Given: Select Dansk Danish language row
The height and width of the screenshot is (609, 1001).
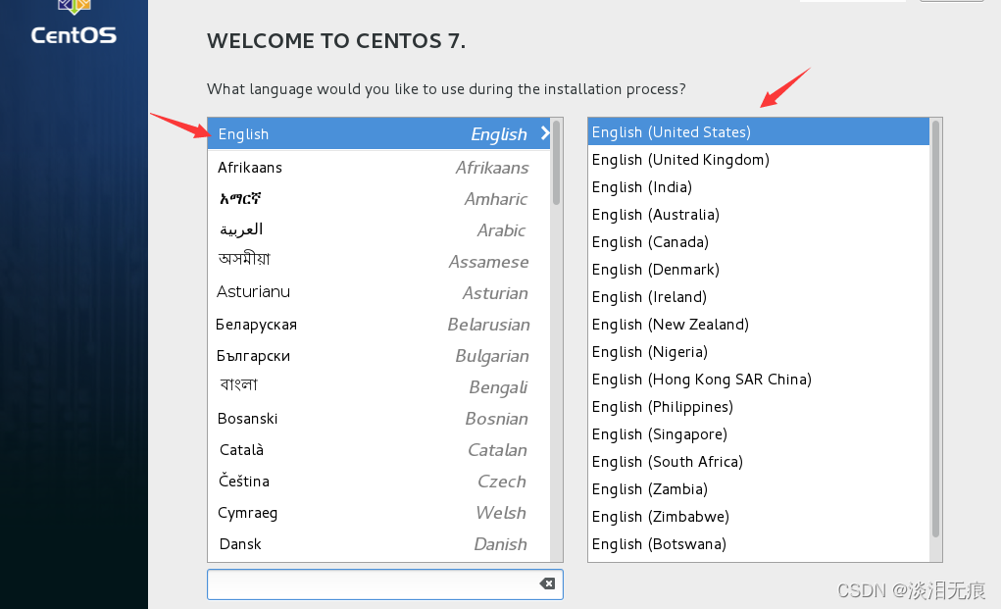Looking at the screenshot, I should [378, 544].
